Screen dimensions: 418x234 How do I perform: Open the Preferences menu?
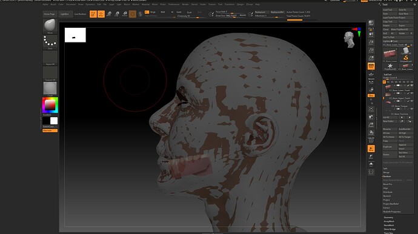pyautogui.click(x=174, y=4)
